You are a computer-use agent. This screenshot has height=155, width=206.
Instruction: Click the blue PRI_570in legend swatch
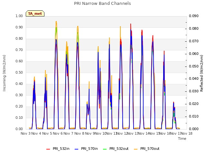coord(77,149)
